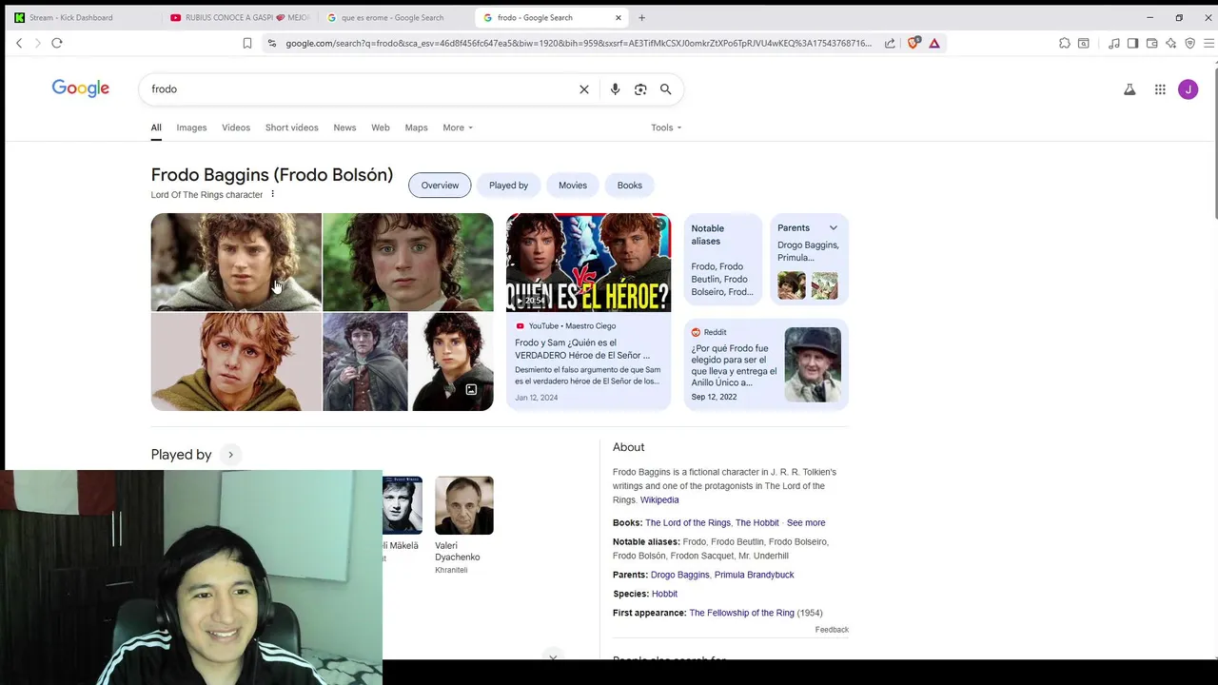This screenshot has width=1218, height=685.
Task: Expand the More search categories dropdown
Action: tap(458, 127)
